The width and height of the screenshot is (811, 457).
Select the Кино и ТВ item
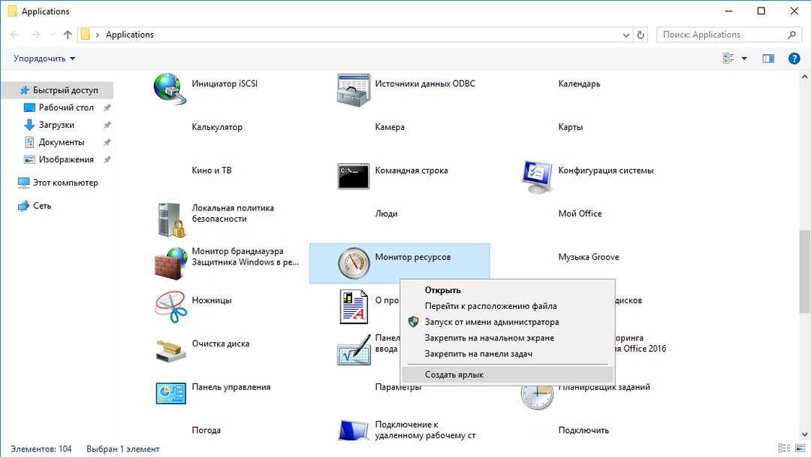click(212, 171)
